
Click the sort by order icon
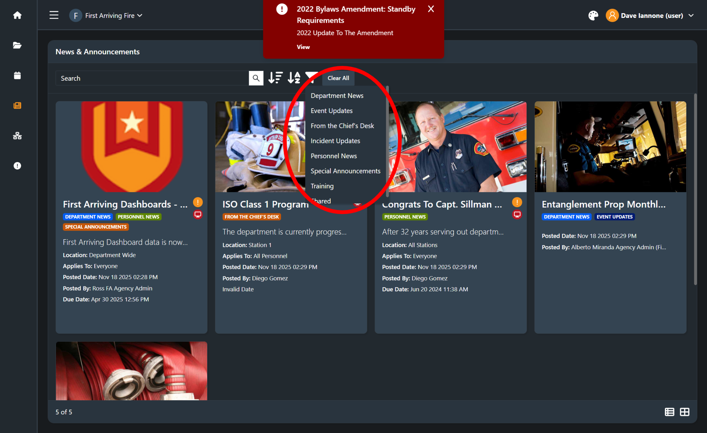click(275, 78)
